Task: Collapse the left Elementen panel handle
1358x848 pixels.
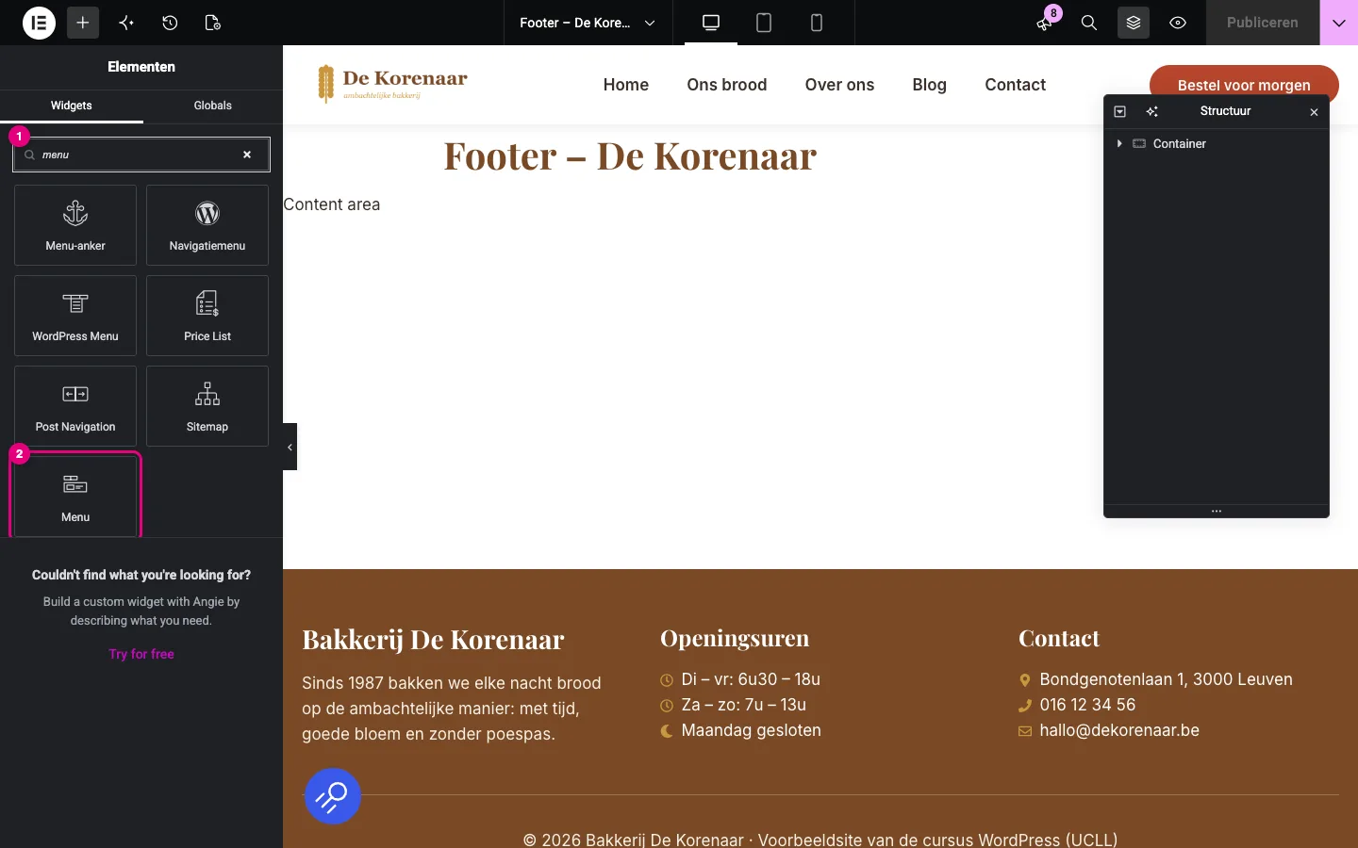Action: click(290, 447)
